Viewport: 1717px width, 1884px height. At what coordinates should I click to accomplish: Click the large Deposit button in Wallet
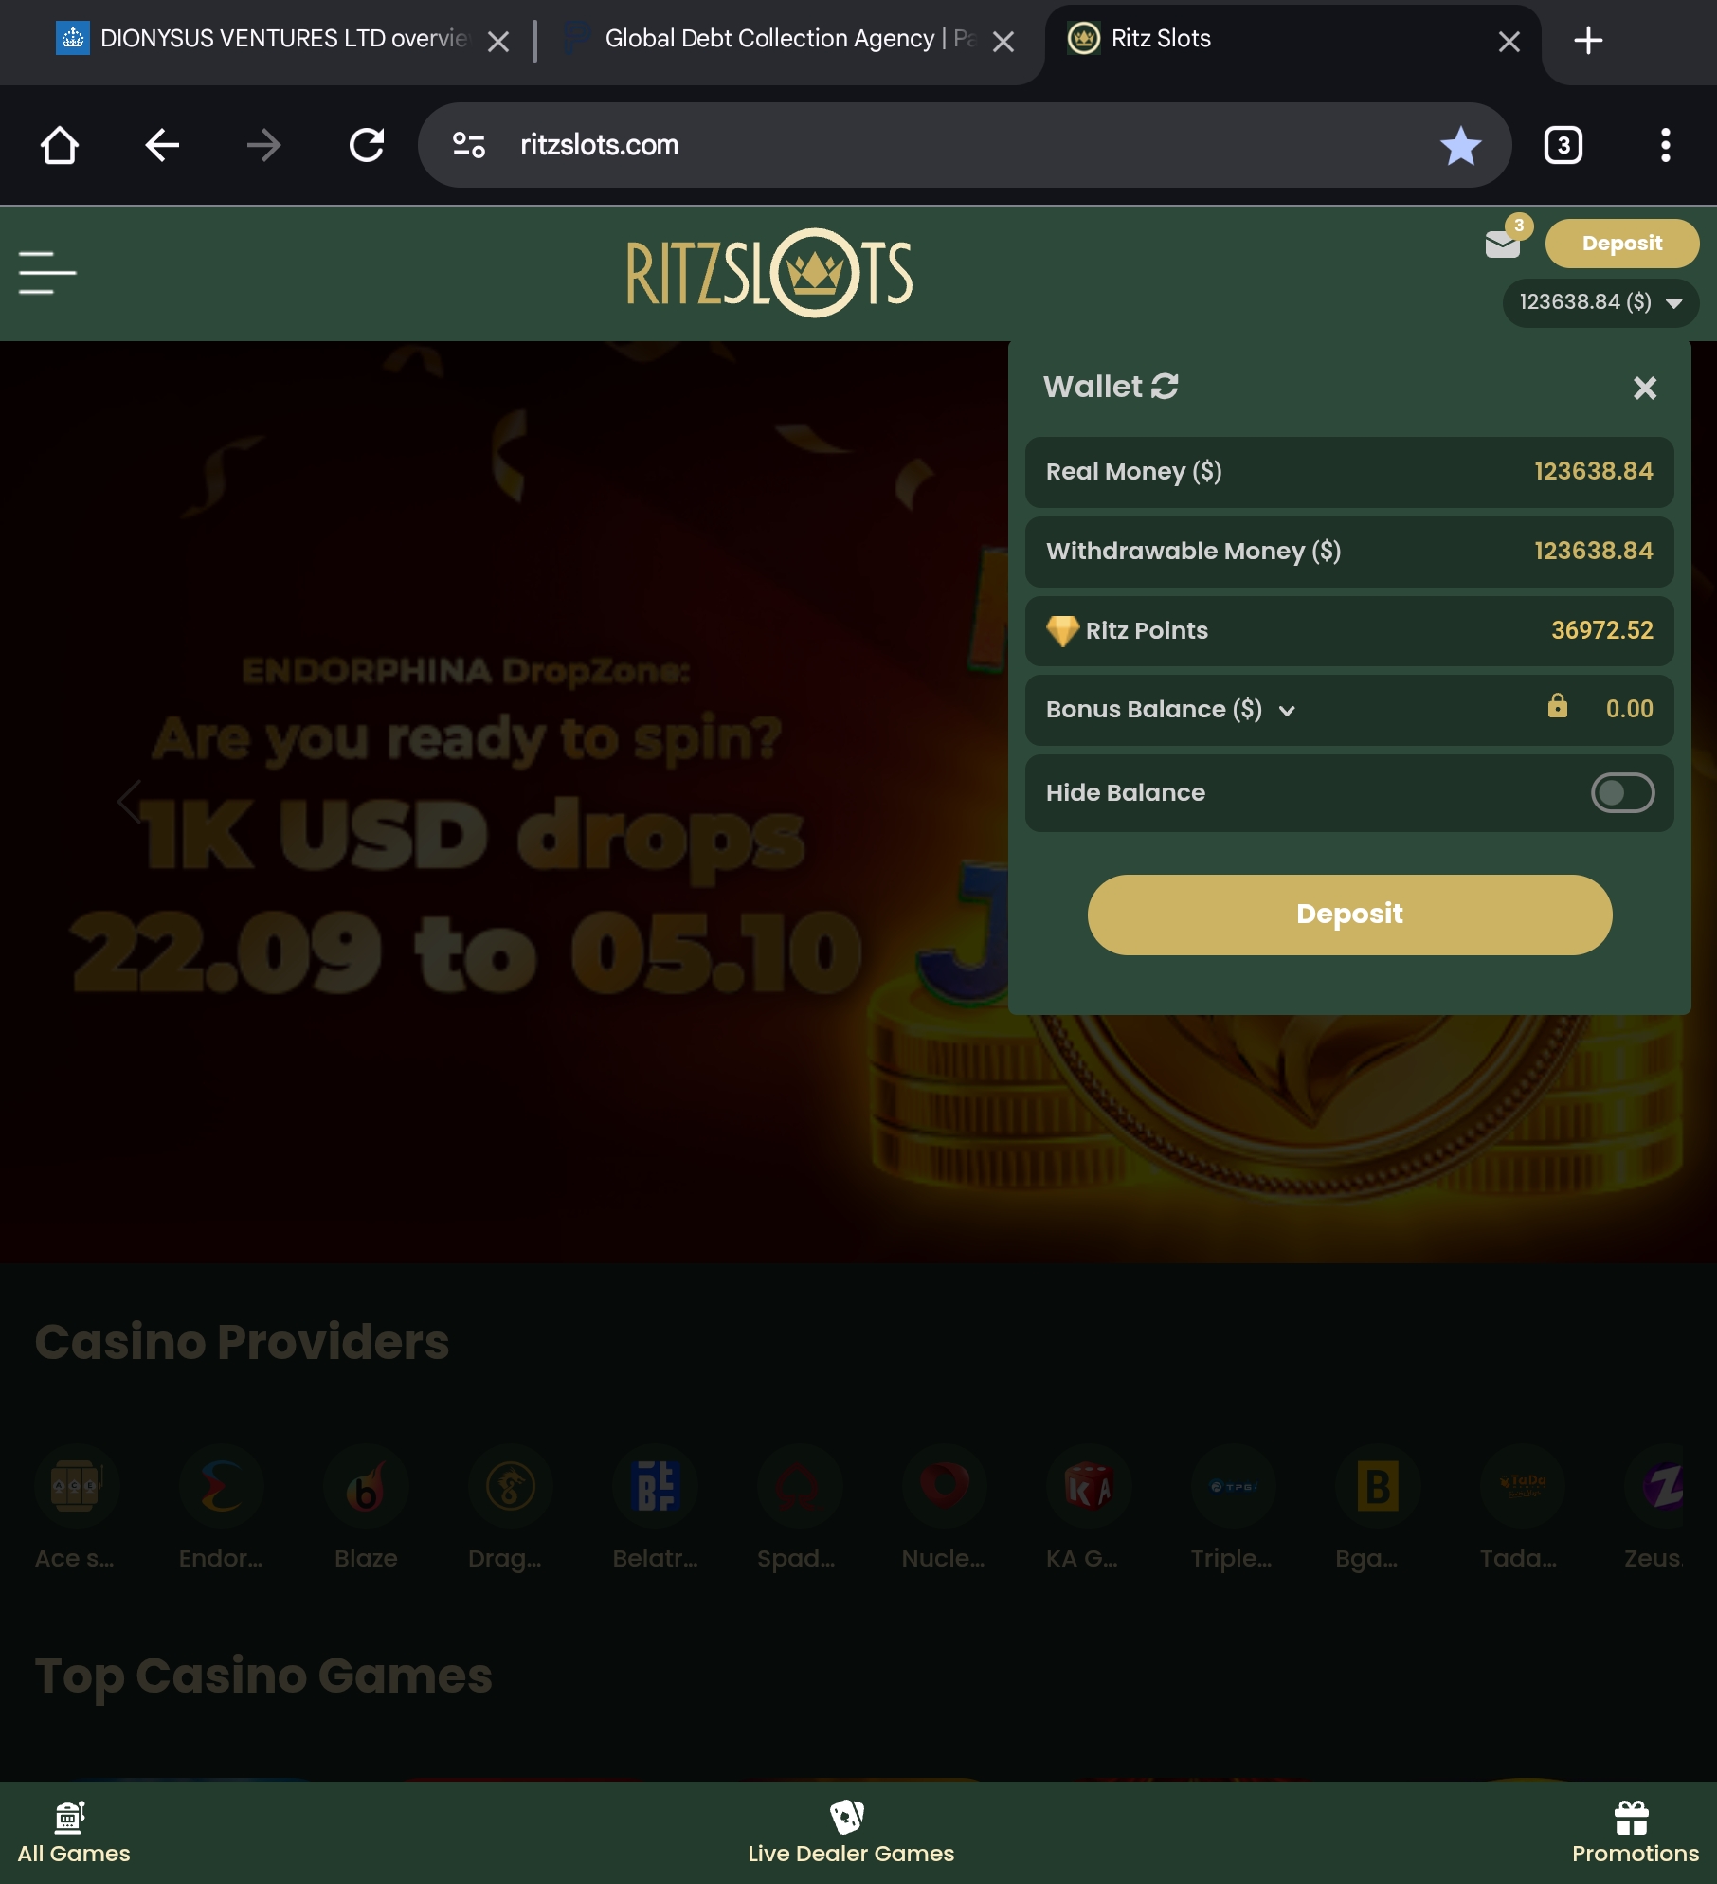1349,915
